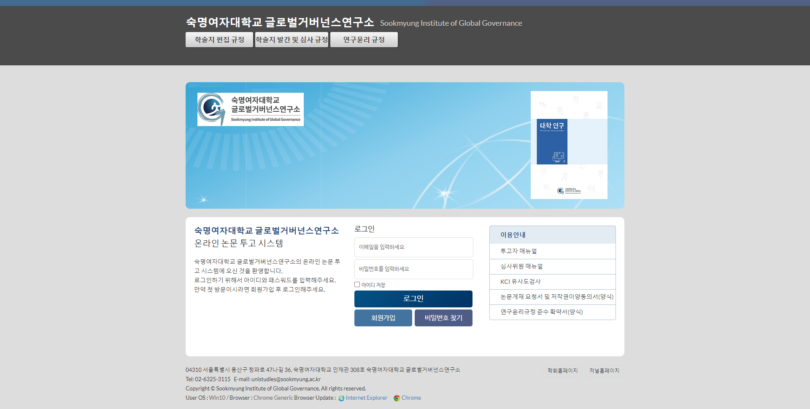Open the Internet Explorer update link
This screenshot has width=810, height=409.
tap(366, 398)
